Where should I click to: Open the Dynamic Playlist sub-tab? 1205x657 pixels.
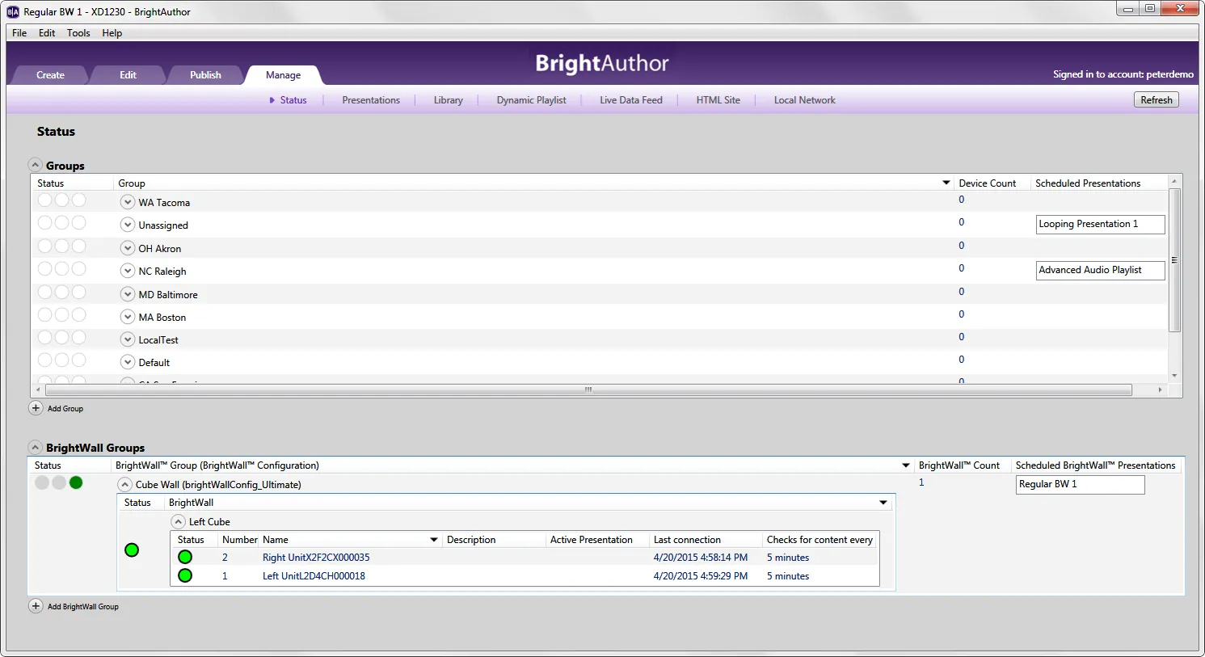tap(531, 100)
